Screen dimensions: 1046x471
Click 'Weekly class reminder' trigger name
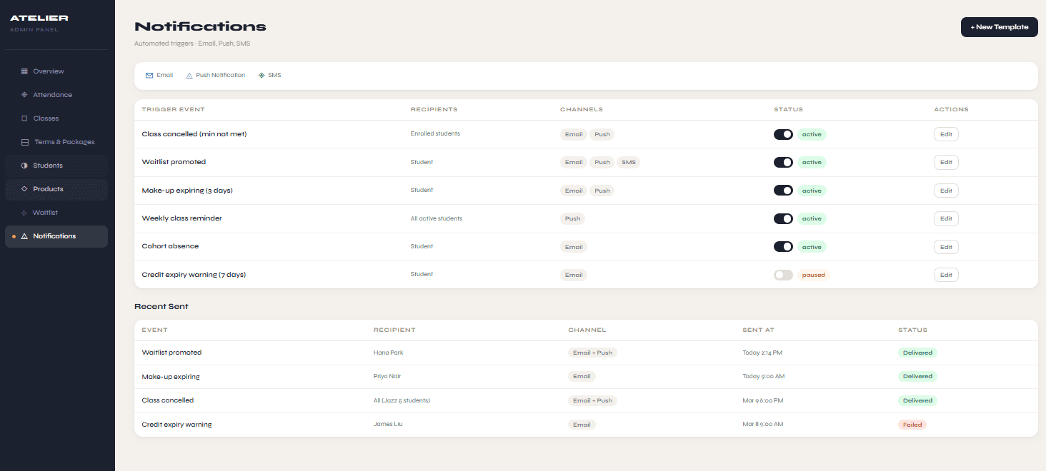point(182,218)
